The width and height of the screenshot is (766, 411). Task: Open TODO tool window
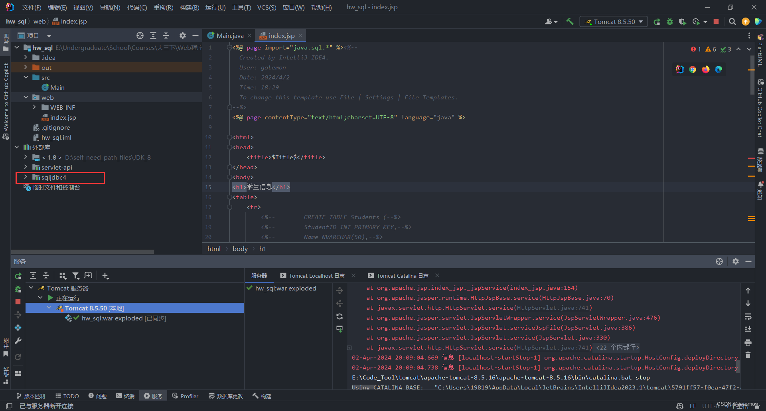point(67,396)
